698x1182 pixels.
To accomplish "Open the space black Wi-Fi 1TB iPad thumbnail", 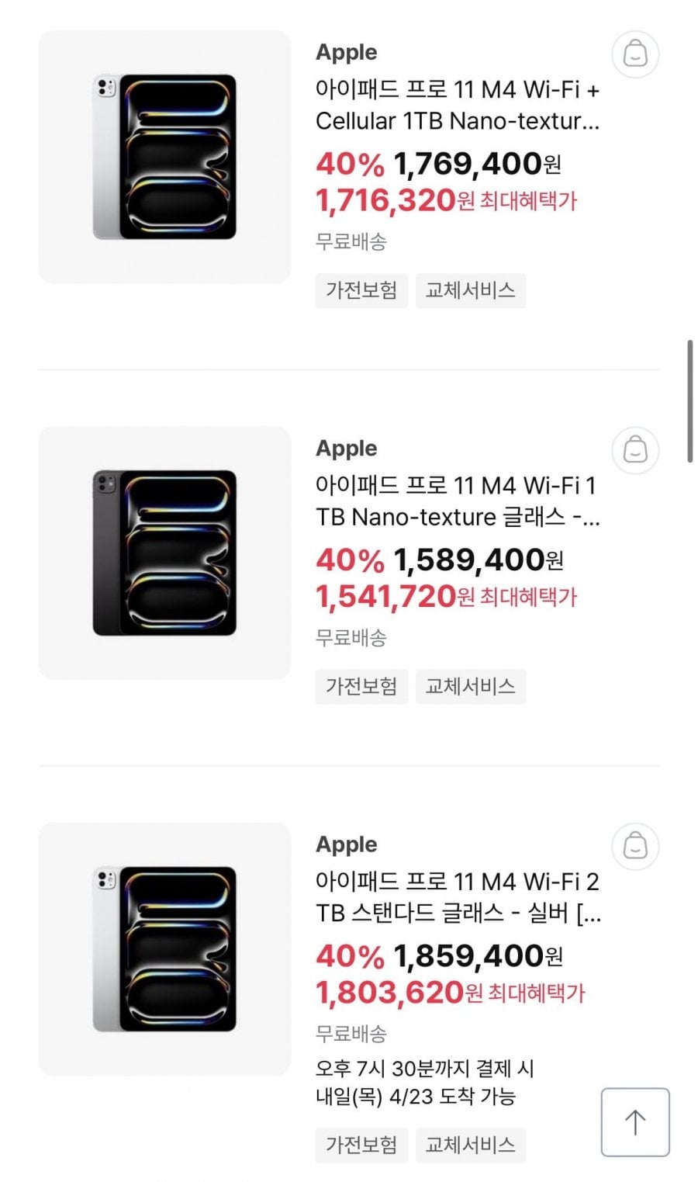I will pyautogui.click(x=164, y=553).
